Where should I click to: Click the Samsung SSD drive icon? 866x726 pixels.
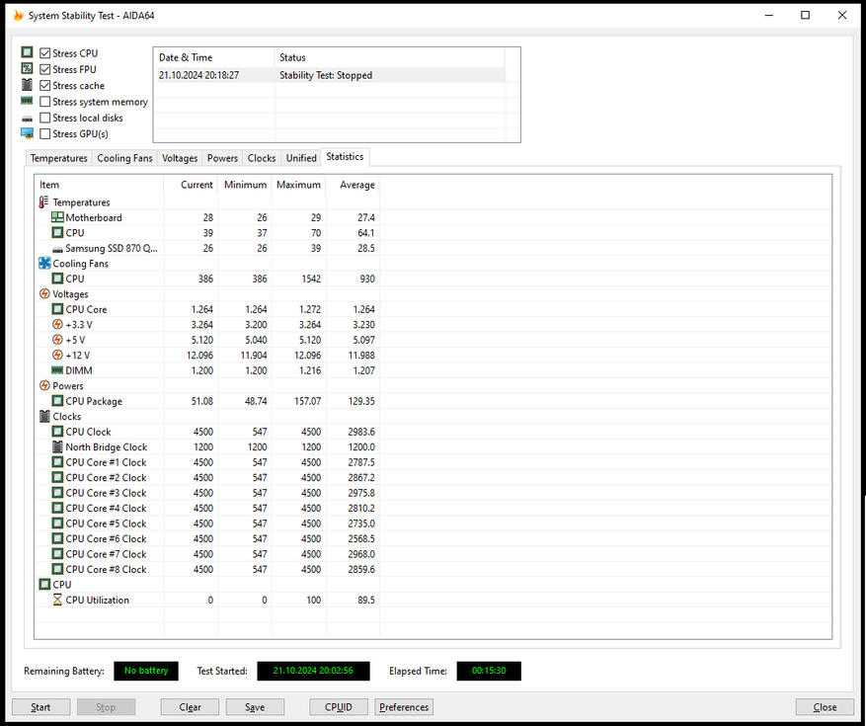click(57, 249)
